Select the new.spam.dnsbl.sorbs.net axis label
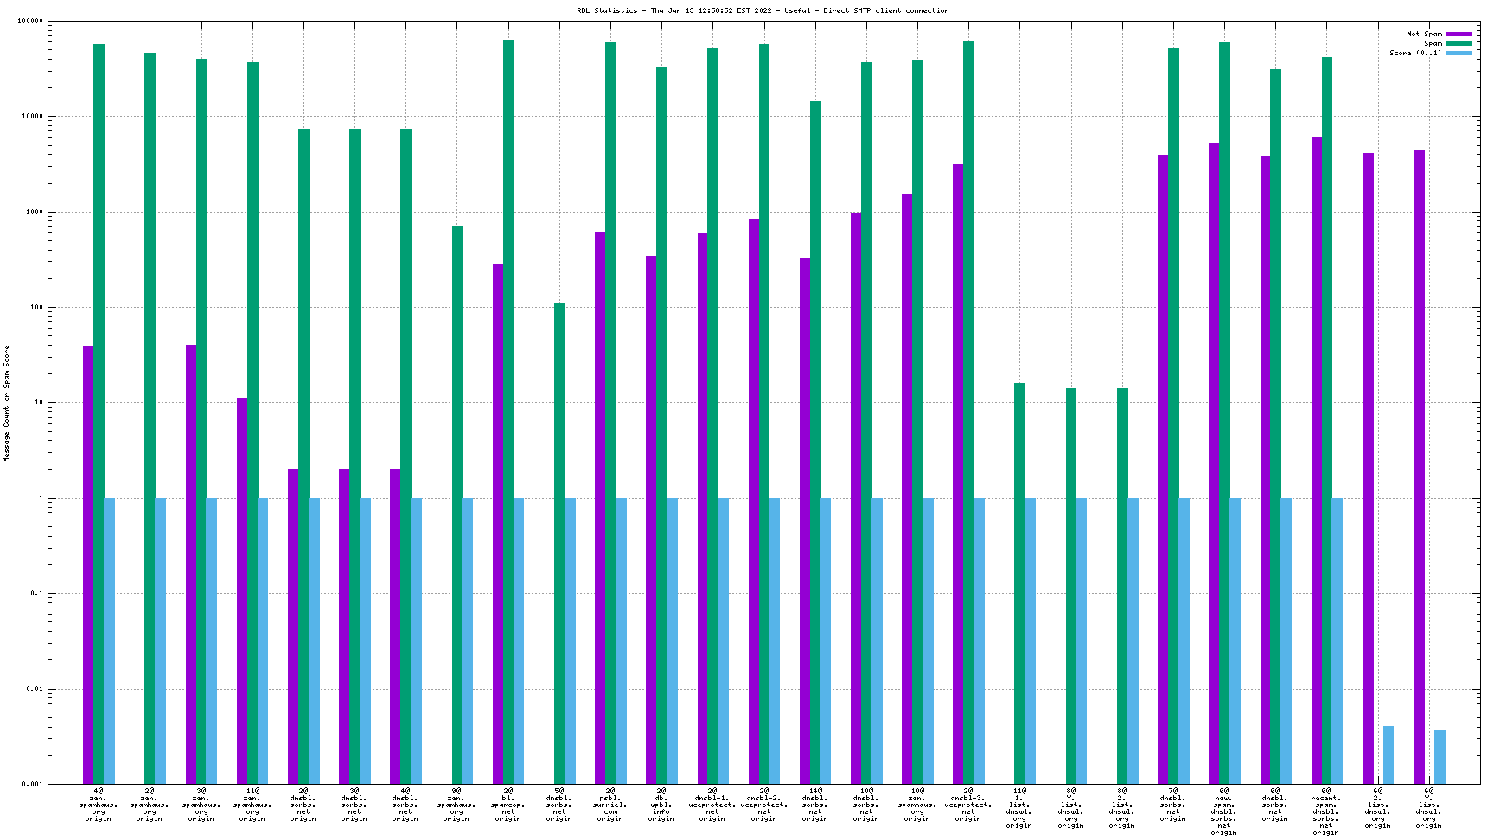 tap(1224, 811)
